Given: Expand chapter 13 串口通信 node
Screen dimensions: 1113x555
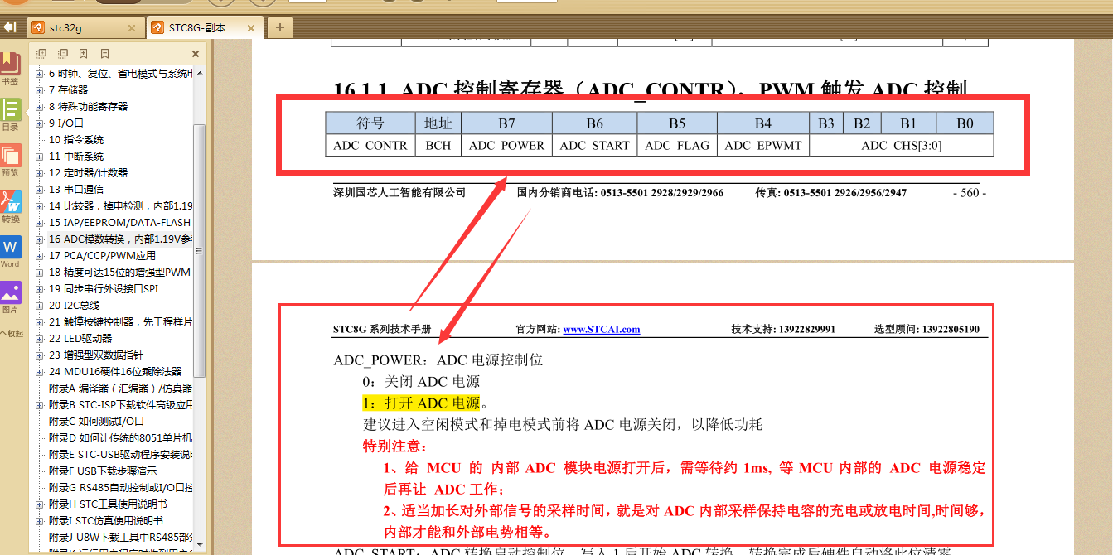Looking at the screenshot, I should coord(40,190).
